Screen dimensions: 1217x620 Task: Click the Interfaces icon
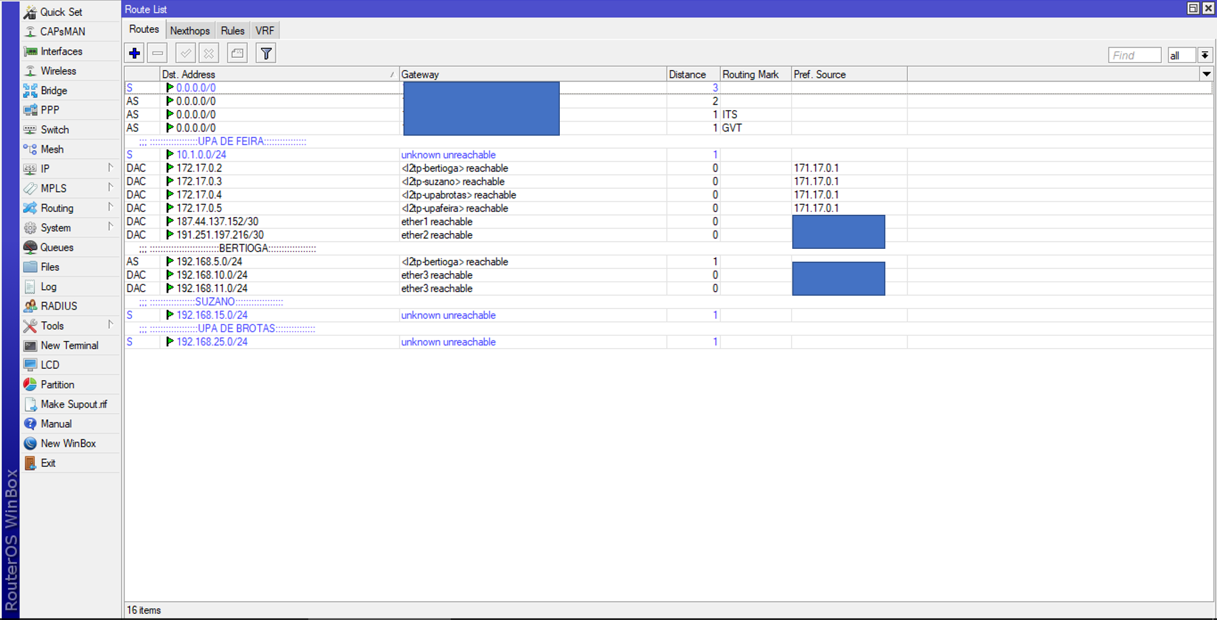point(30,52)
